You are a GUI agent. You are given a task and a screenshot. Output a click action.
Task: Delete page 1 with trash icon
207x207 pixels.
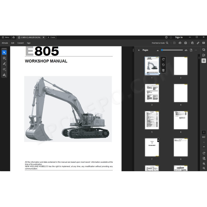coord(163,70)
